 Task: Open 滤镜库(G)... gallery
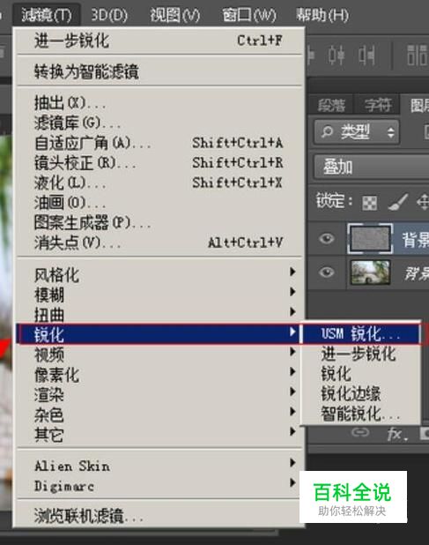[159, 123]
